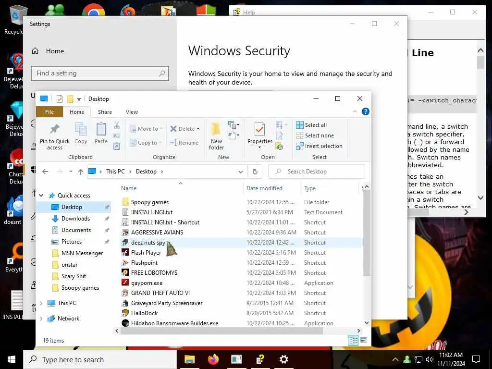Select the HalloDock shortcut
The height and width of the screenshot is (369, 492).
pyautogui.click(x=144, y=313)
